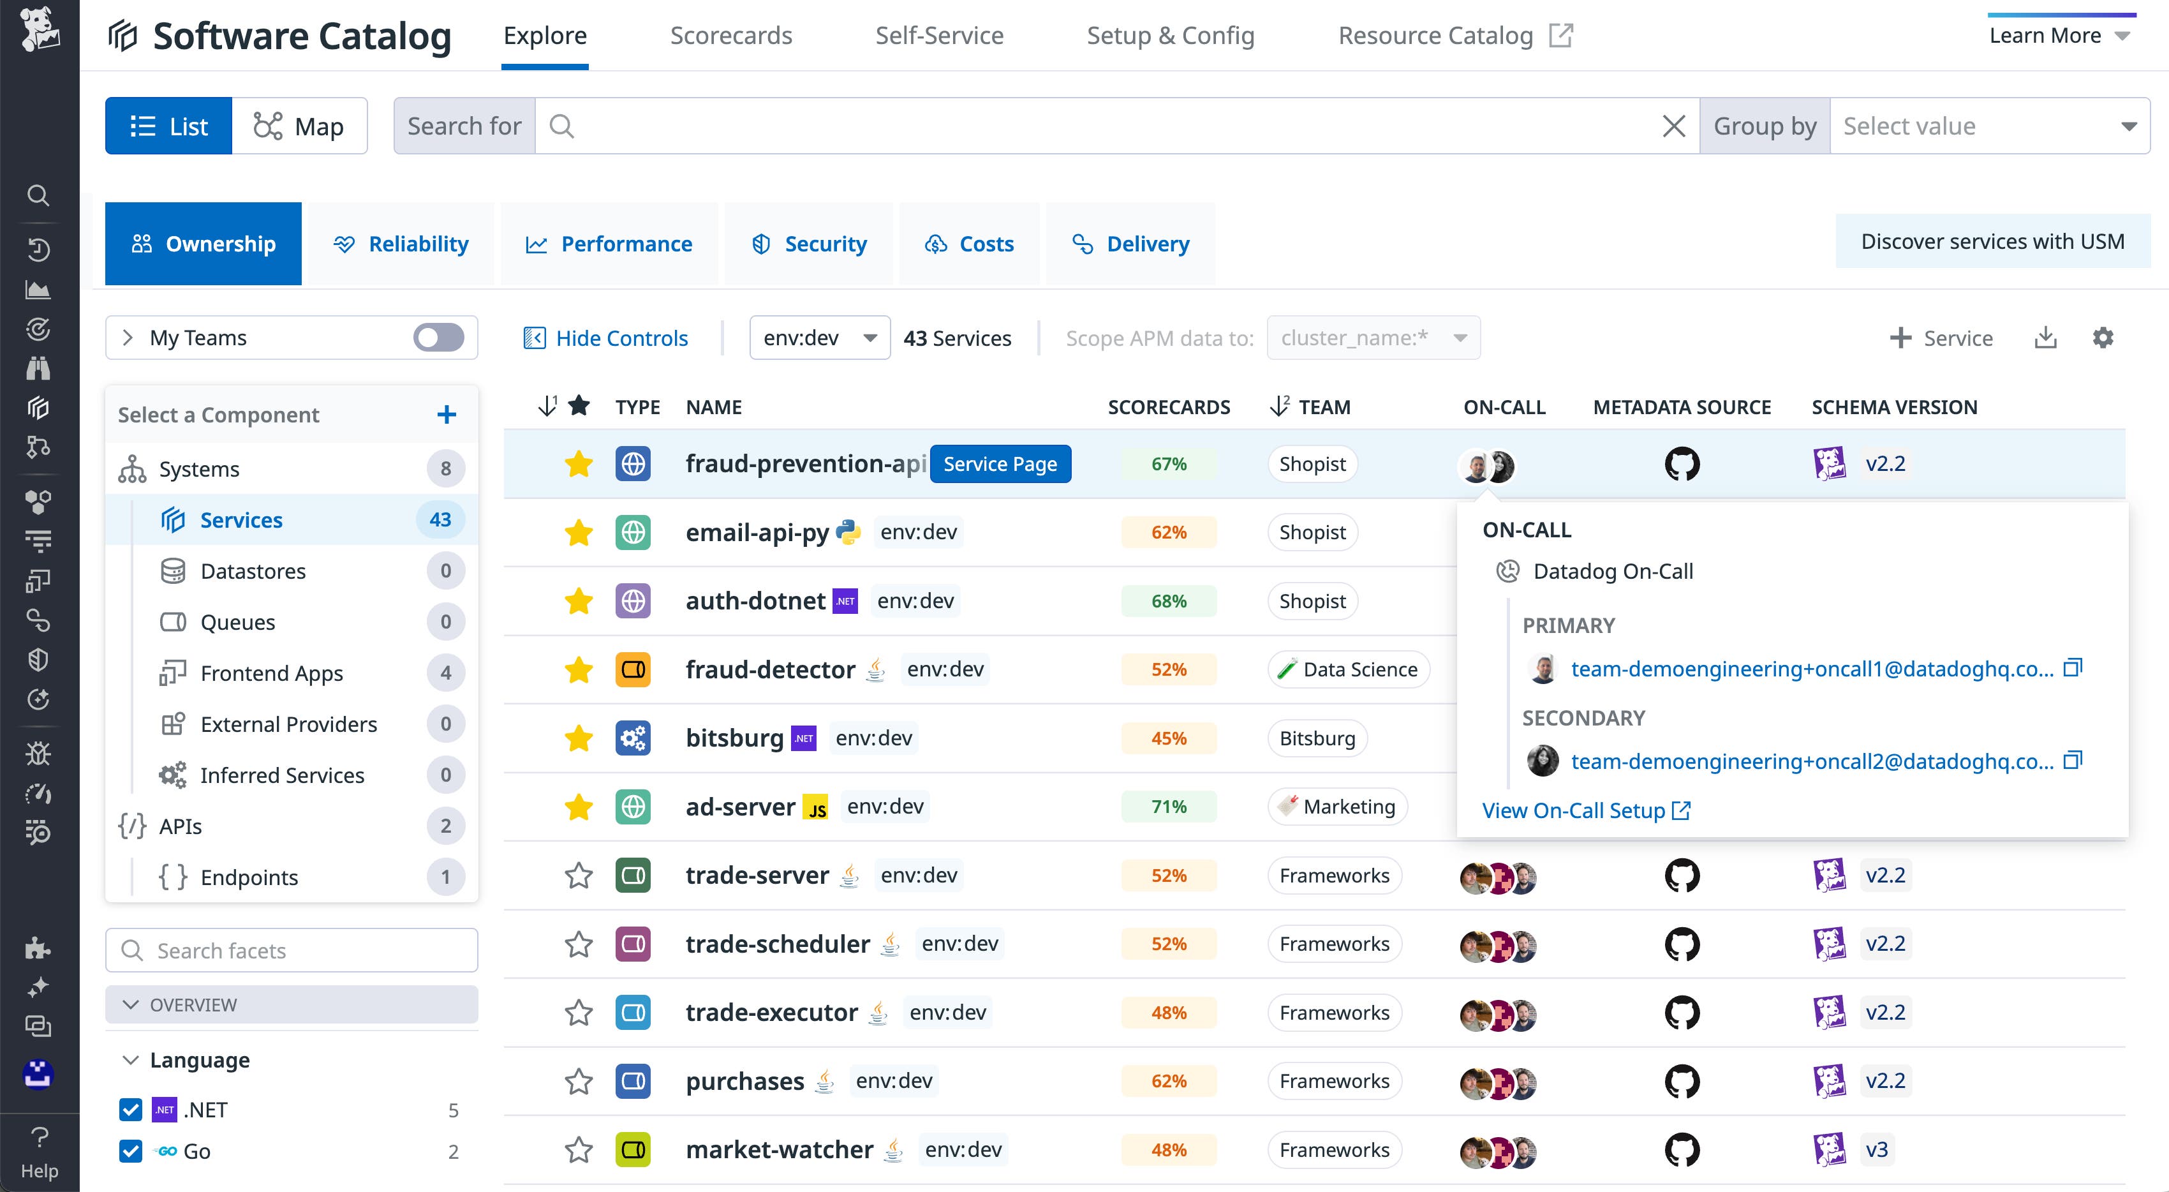
Task: Select the Costs filter tab
Action: [x=969, y=244]
